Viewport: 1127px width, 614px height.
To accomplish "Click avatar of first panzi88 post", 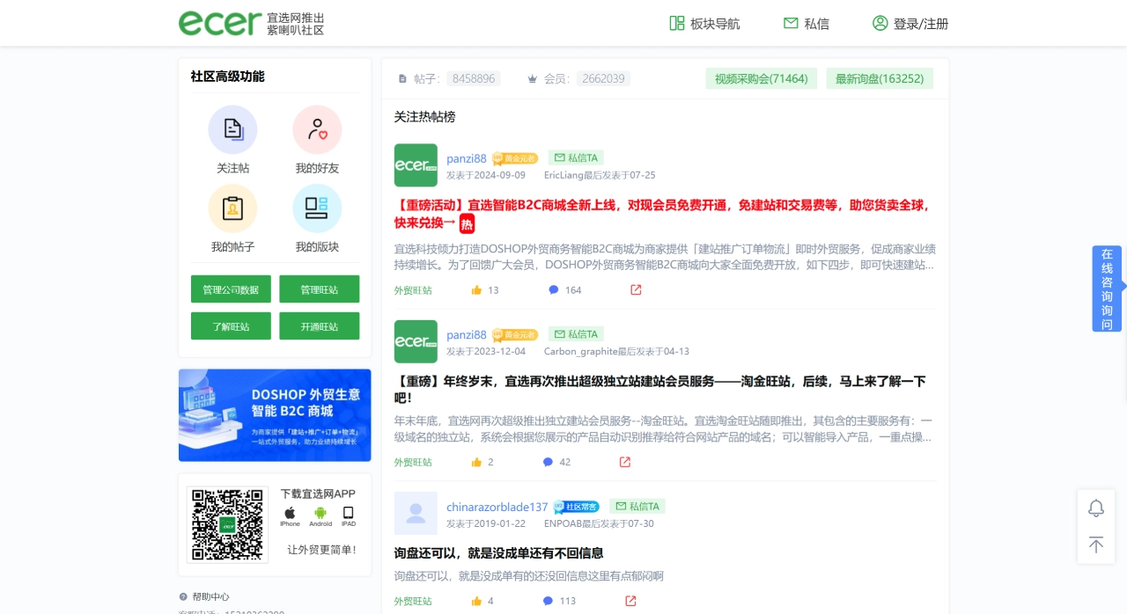I will [x=416, y=165].
